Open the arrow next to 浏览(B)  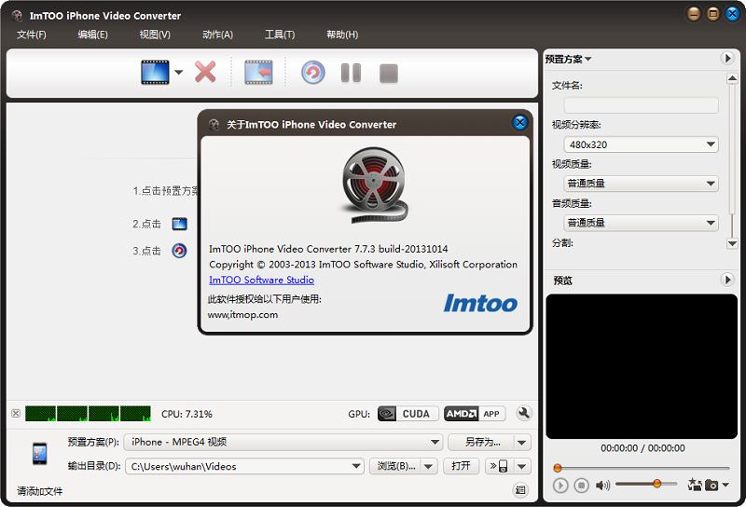click(429, 466)
